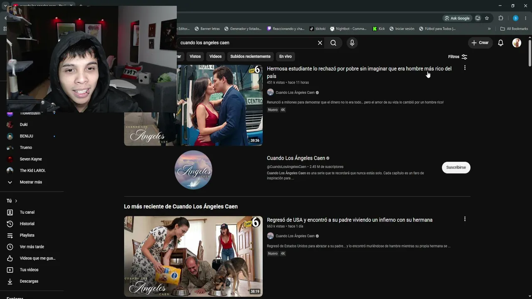Open the All Bookmarks folder
This screenshot has width=532, height=299.
pos(514,29)
